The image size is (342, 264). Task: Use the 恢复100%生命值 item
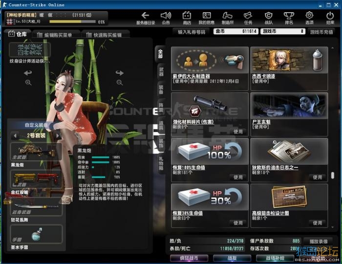pos(238,177)
